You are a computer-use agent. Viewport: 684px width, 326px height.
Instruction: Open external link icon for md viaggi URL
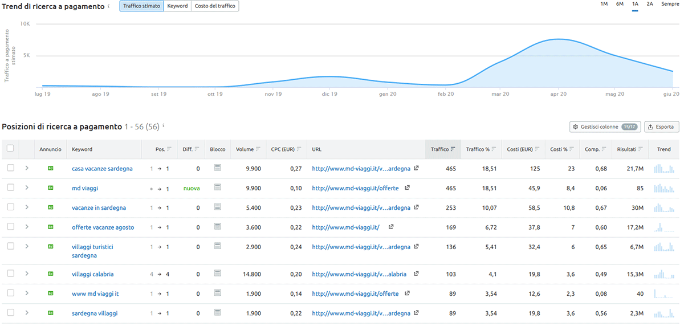[x=407, y=188]
